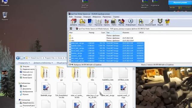
Task: Select birch_leaf__da.tga in the WinRAR list
Action: click(x=106, y=48)
